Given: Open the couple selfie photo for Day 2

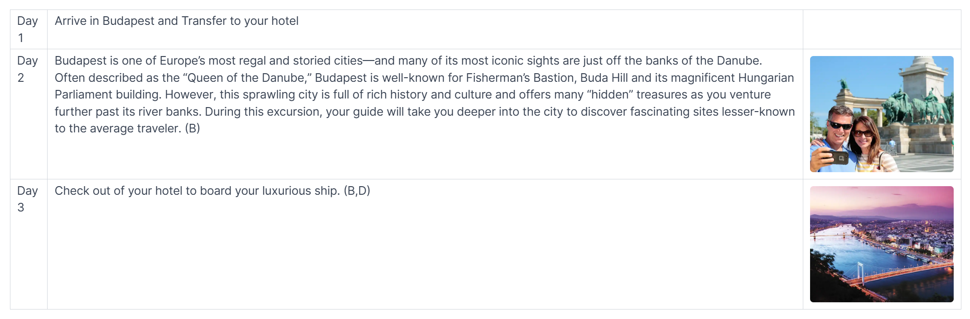Looking at the screenshot, I should coord(881,114).
